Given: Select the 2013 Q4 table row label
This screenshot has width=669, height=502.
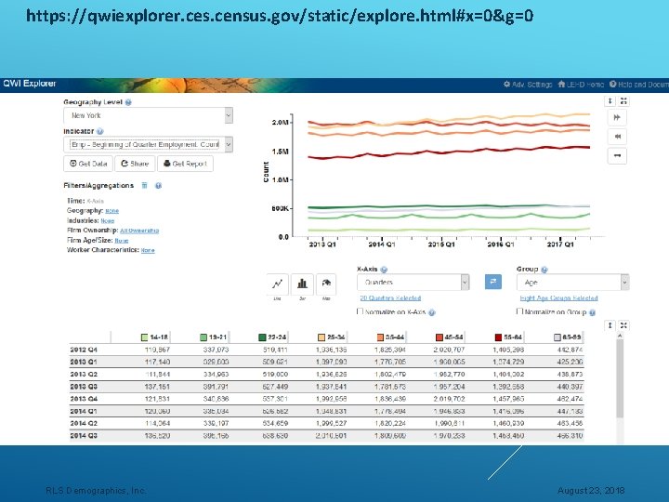Looking at the screenshot, I should [84, 399].
